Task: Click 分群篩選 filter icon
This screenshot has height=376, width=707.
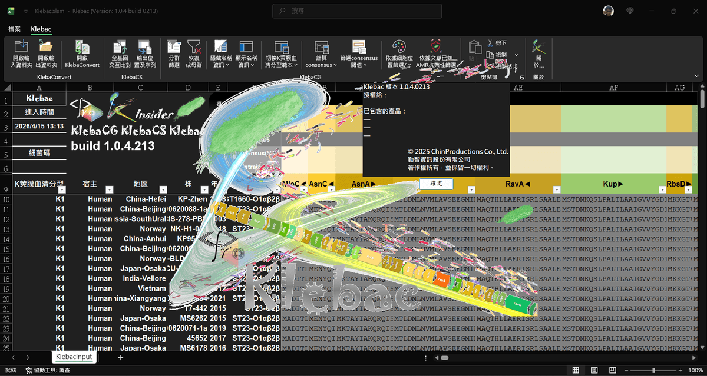Action: [174, 47]
